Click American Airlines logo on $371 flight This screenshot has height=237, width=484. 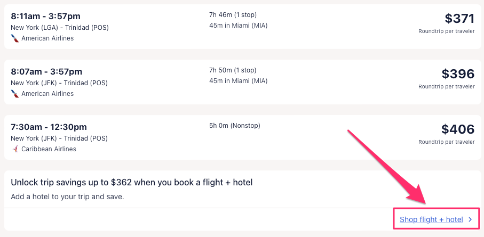click(x=15, y=38)
